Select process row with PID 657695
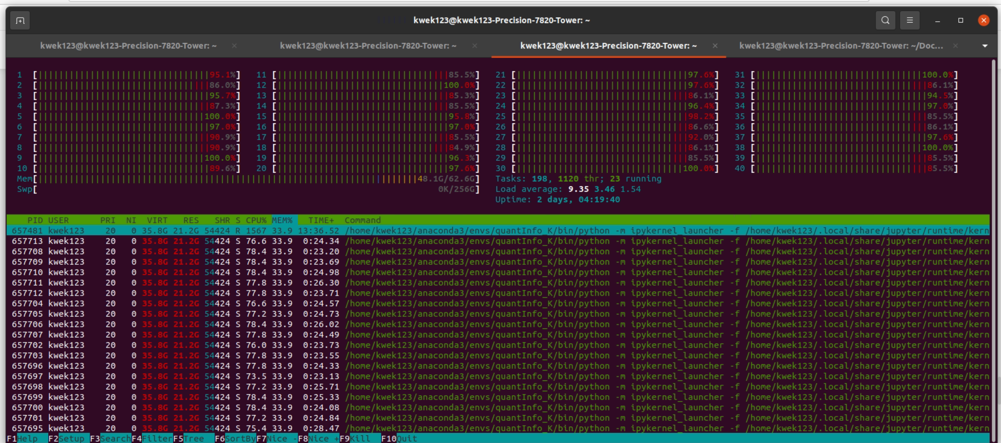The width and height of the screenshot is (1001, 443). point(498,428)
